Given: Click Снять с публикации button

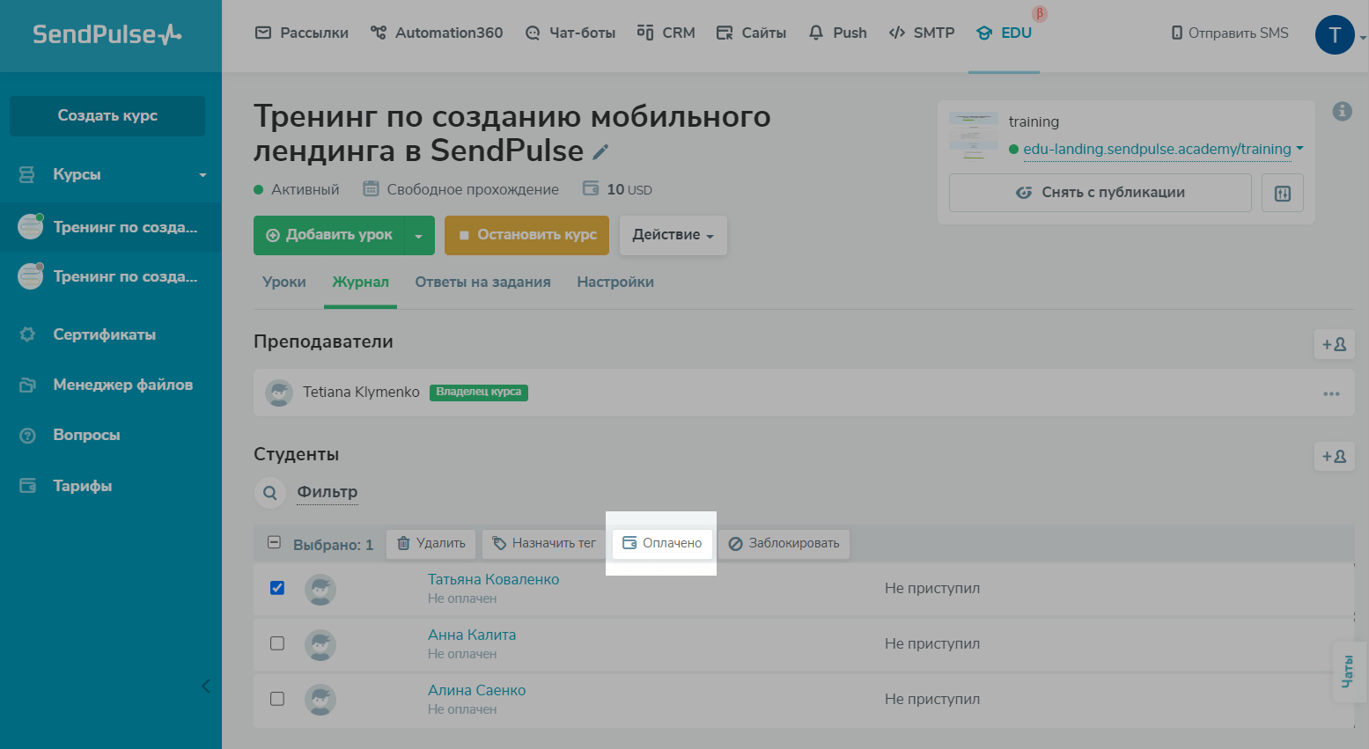Looking at the screenshot, I should tap(1100, 193).
